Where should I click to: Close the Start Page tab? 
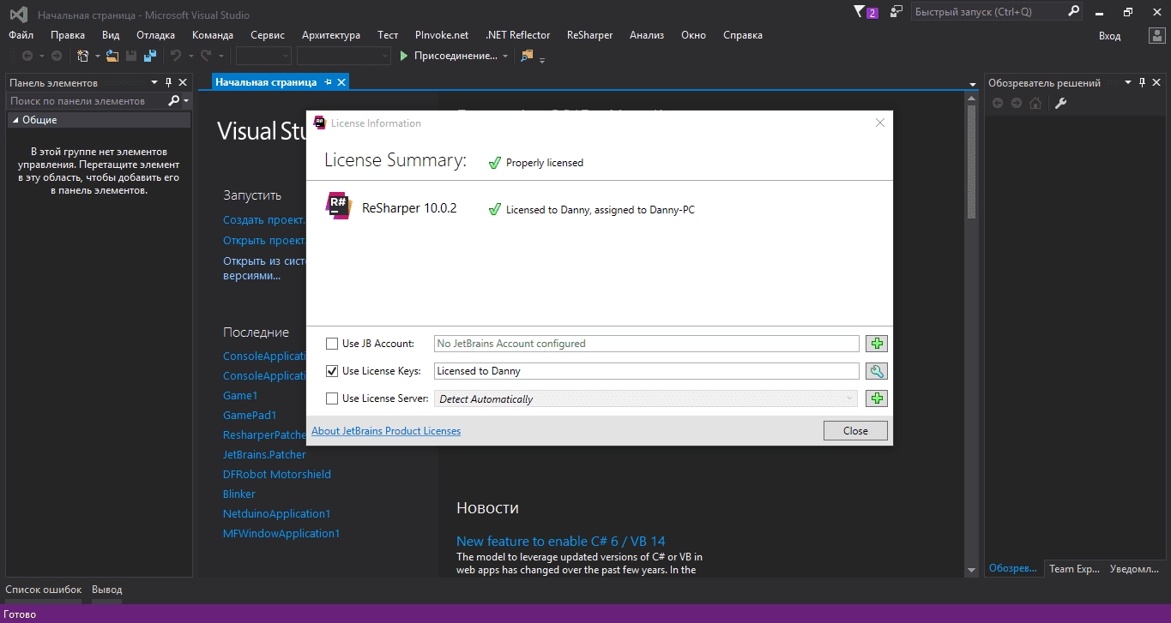tap(341, 82)
